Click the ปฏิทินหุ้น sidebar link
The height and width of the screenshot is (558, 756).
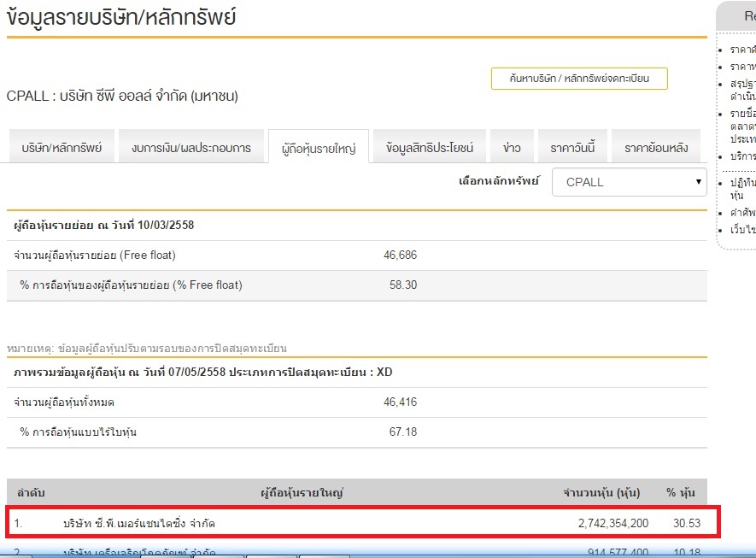coord(742,189)
